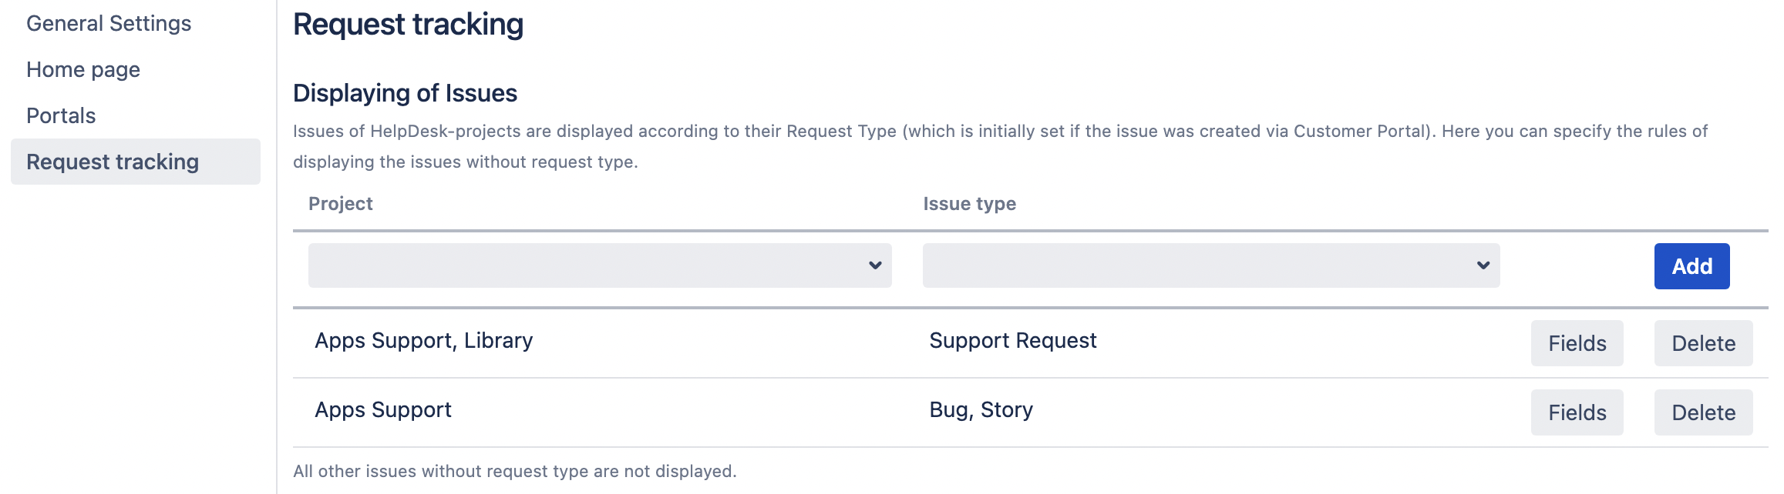Click the Project column header

340,204
